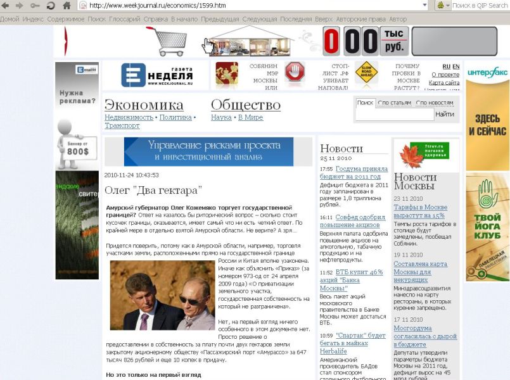Image resolution: width=510 pixels, height=380 pixels.
Task: Select the 'по статьям' search radio button
Action: coord(380,103)
